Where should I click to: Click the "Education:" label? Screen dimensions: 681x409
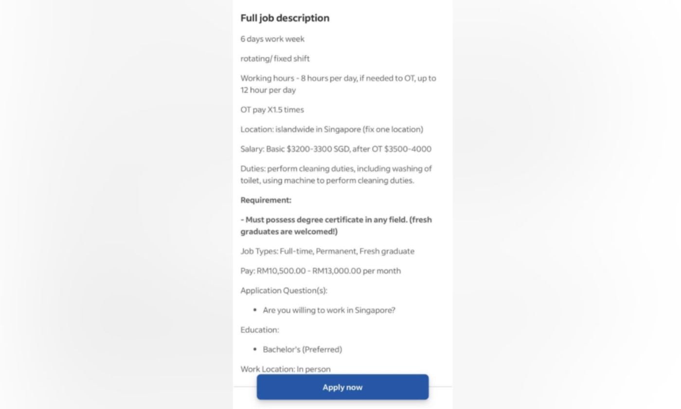[x=259, y=330]
